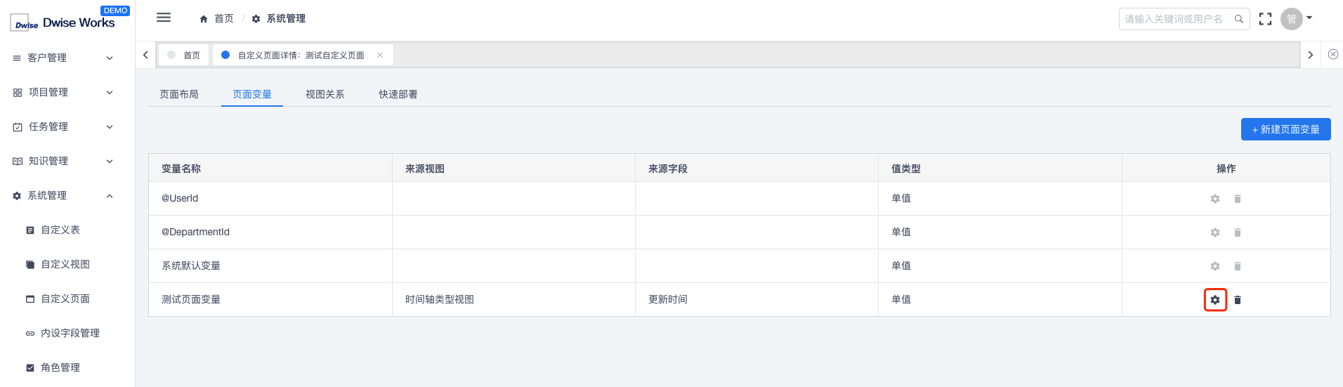Click the 新建页面变量 button
The height and width of the screenshot is (387, 1343).
point(1285,129)
